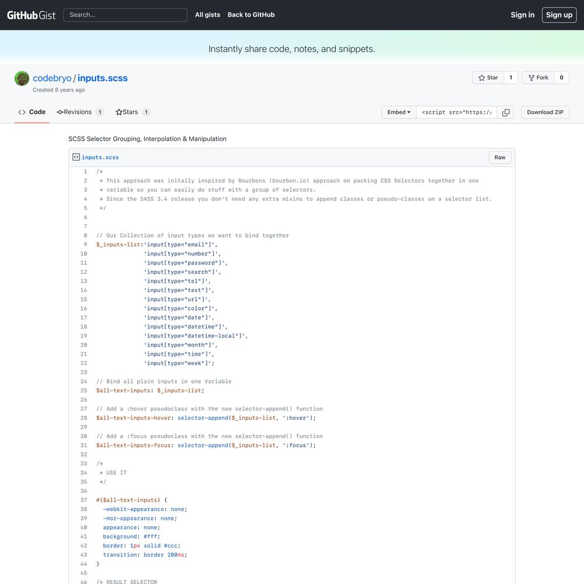Go Back to GitHub from header
The height and width of the screenshot is (584, 584).
251,15
